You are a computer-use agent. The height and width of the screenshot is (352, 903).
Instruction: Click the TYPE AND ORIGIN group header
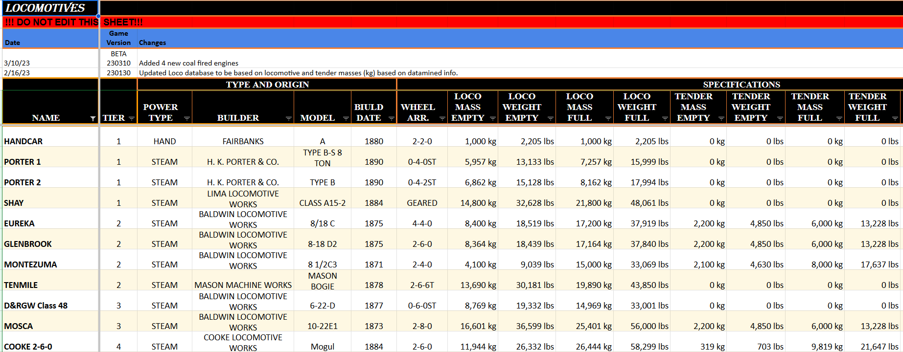267,85
